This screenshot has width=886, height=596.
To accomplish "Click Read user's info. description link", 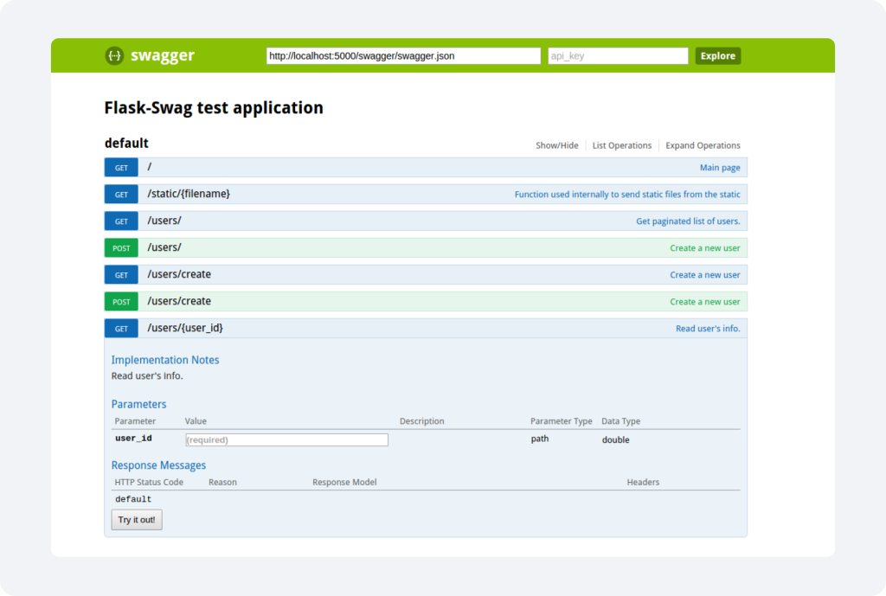I will [708, 329].
